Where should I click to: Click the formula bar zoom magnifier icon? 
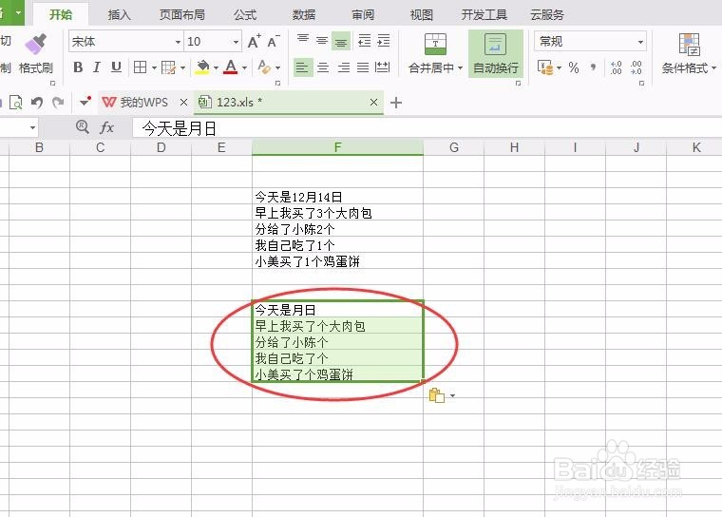[x=83, y=126]
